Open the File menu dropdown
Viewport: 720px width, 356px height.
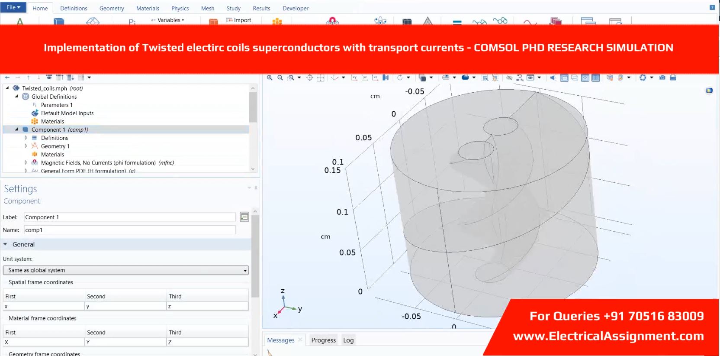pos(13,7)
